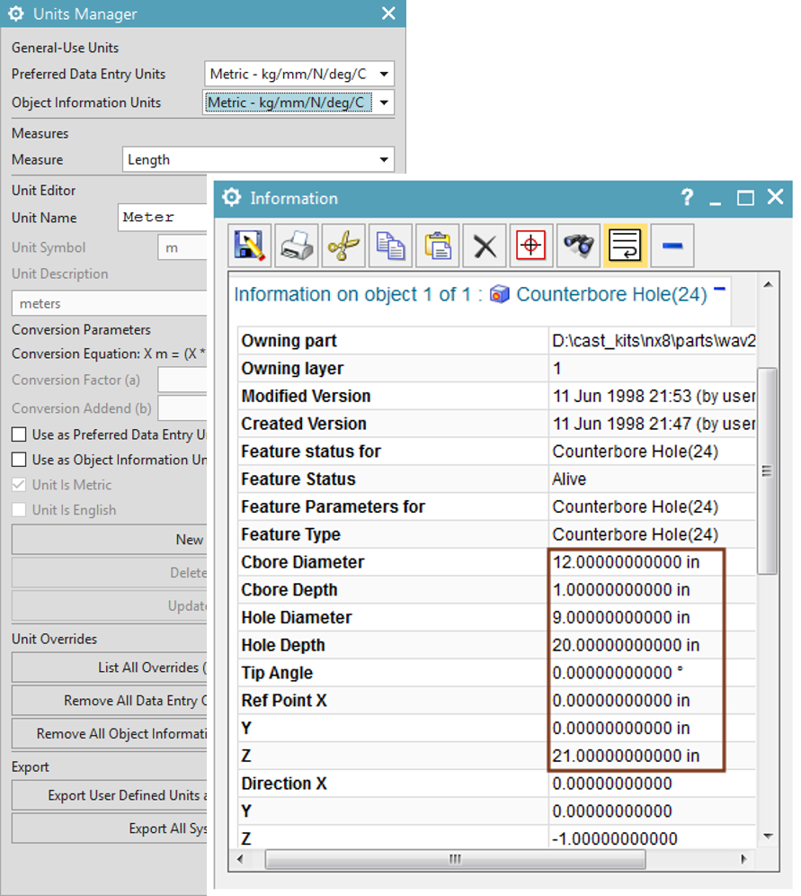Image resolution: width=801 pixels, height=896 pixels.
Task: Maximize the Information window
Action: click(x=745, y=198)
